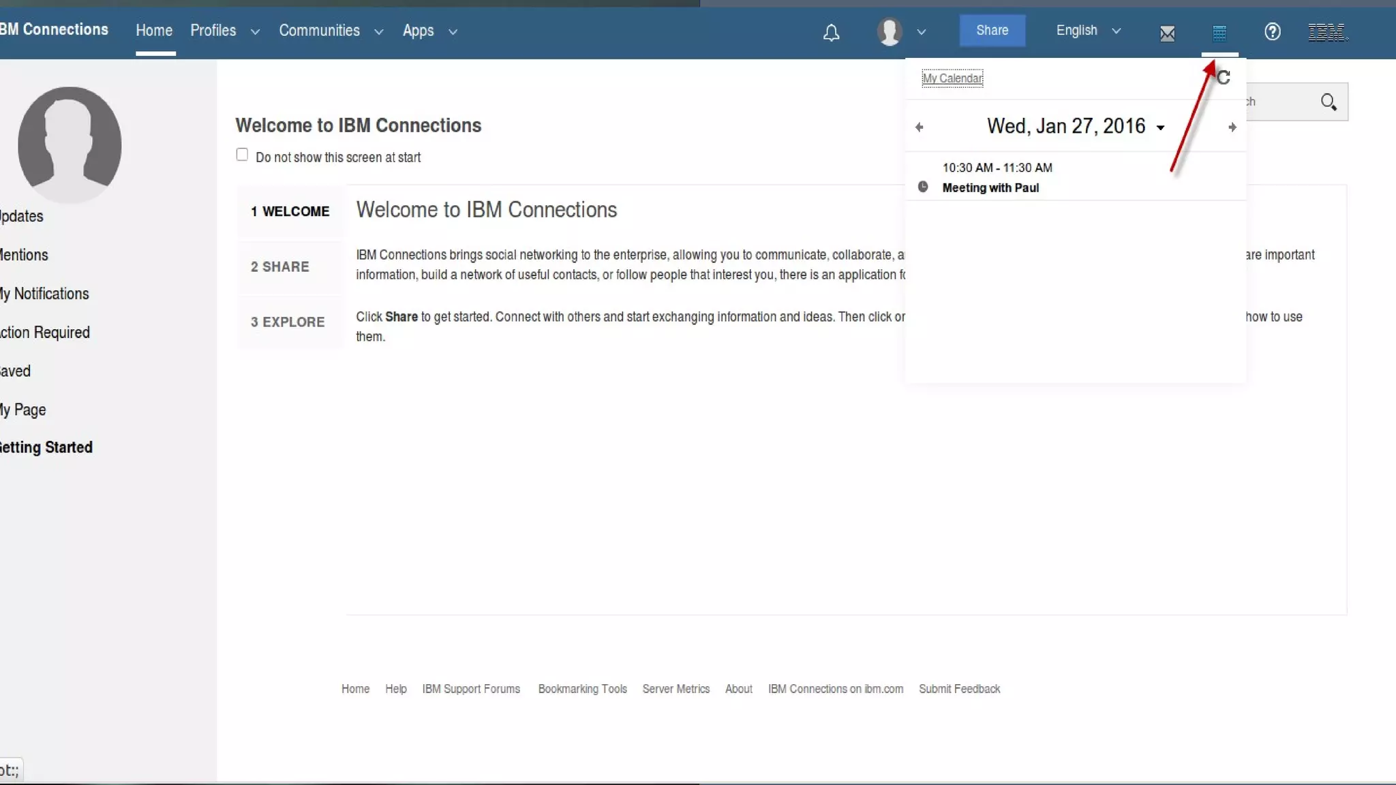Go to the next day in calendar

1232,127
